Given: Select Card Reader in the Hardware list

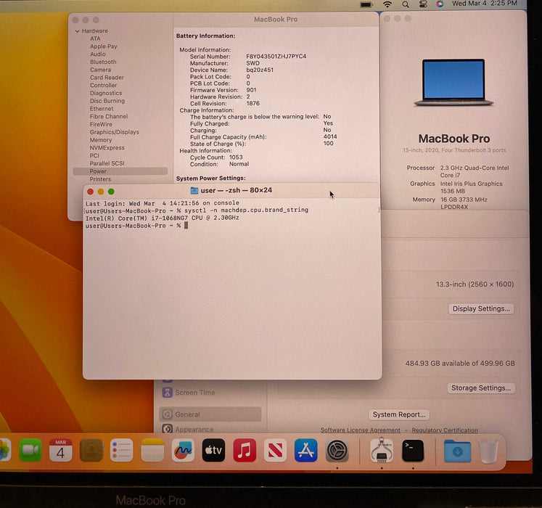Looking at the screenshot, I should pos(107,78).
